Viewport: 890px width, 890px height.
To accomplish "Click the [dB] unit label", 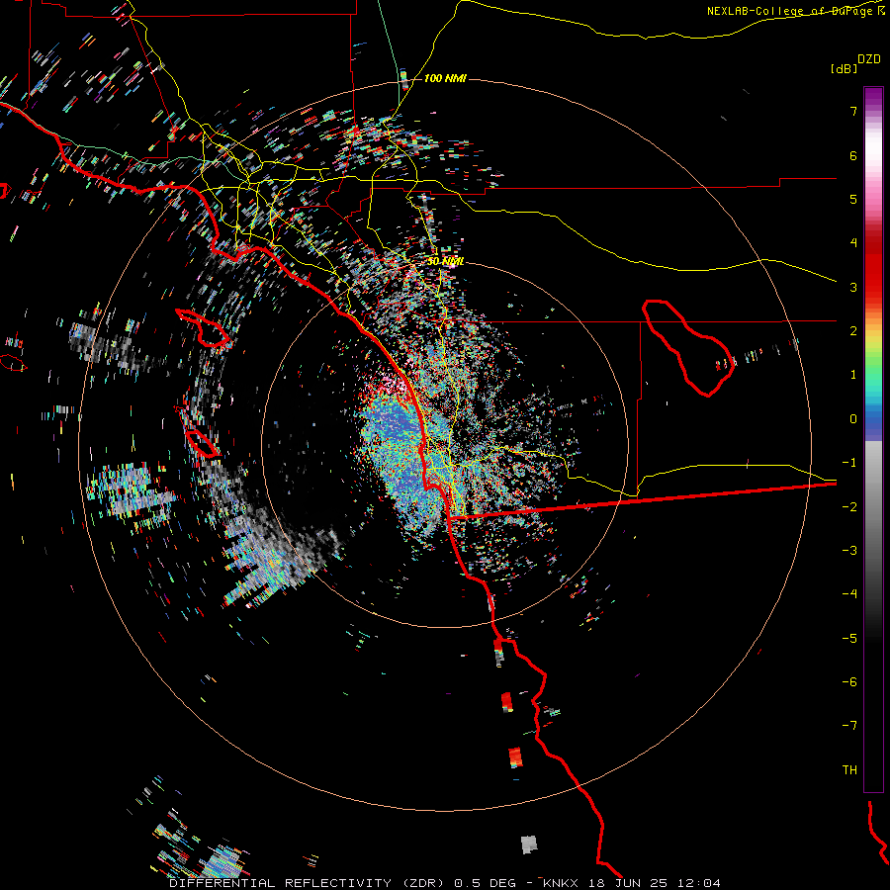I will pos(845,68).
